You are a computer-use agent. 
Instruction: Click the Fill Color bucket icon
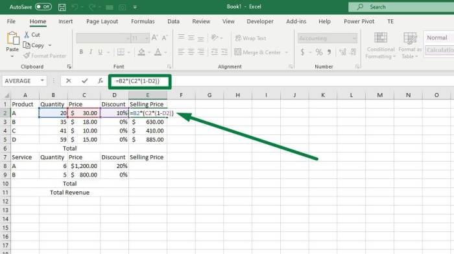(x=141, y=52)
